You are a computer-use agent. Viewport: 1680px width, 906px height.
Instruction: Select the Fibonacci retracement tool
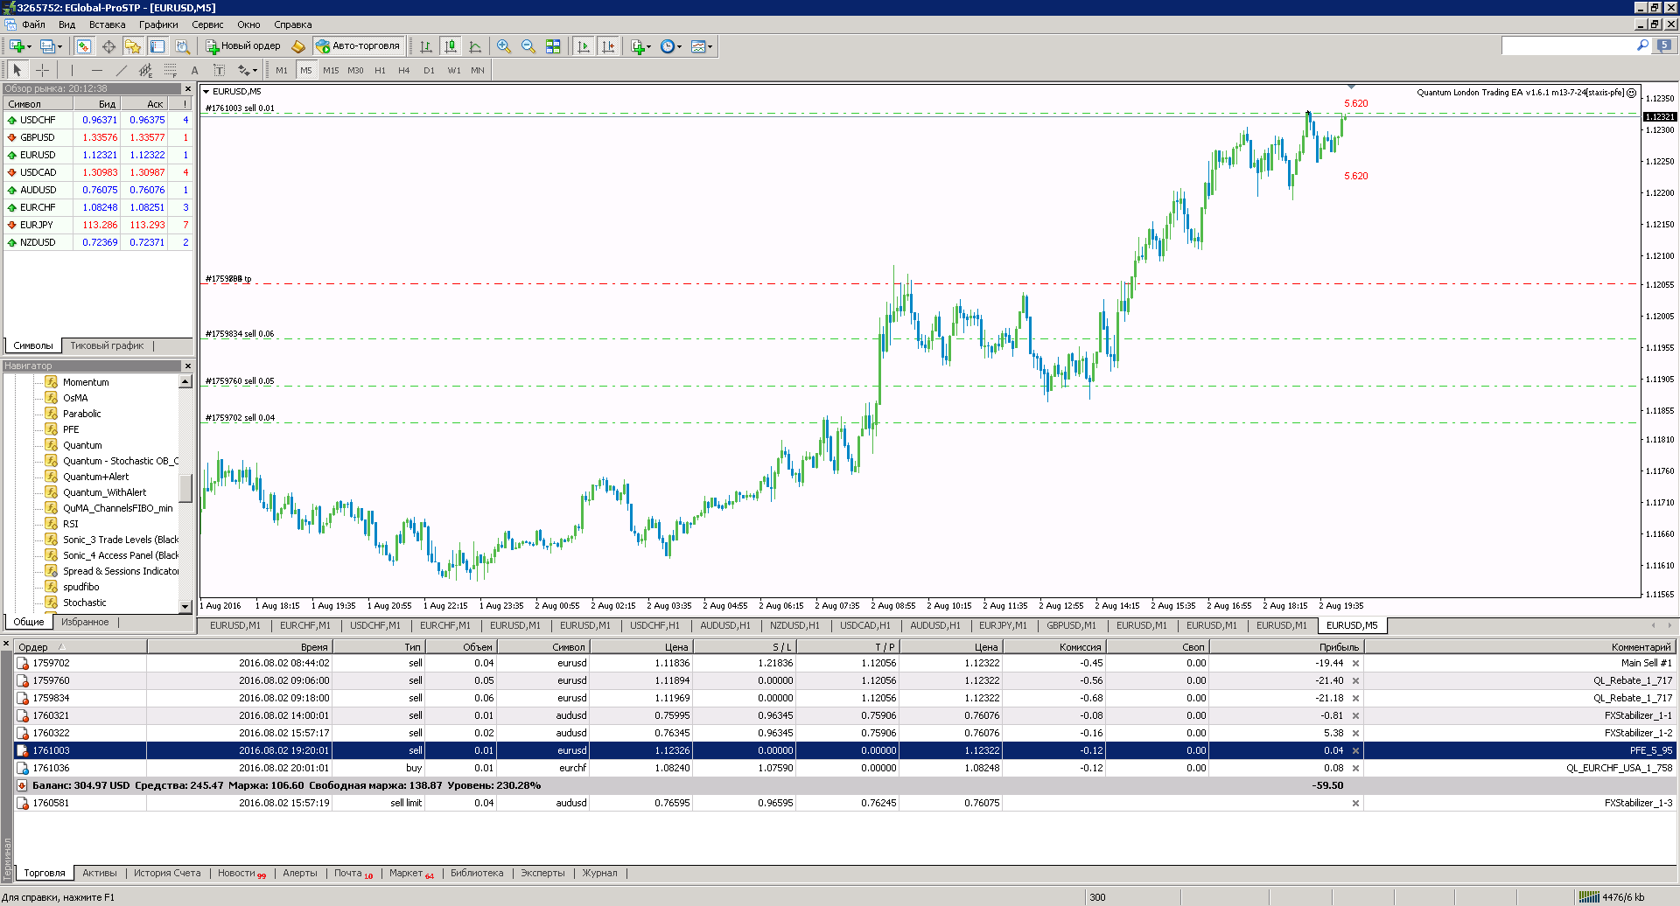click(x=170, y=70)
